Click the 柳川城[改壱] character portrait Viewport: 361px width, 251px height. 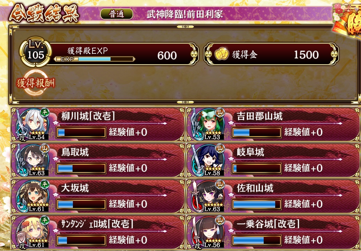pyautogui.click(x=32, y=125)
